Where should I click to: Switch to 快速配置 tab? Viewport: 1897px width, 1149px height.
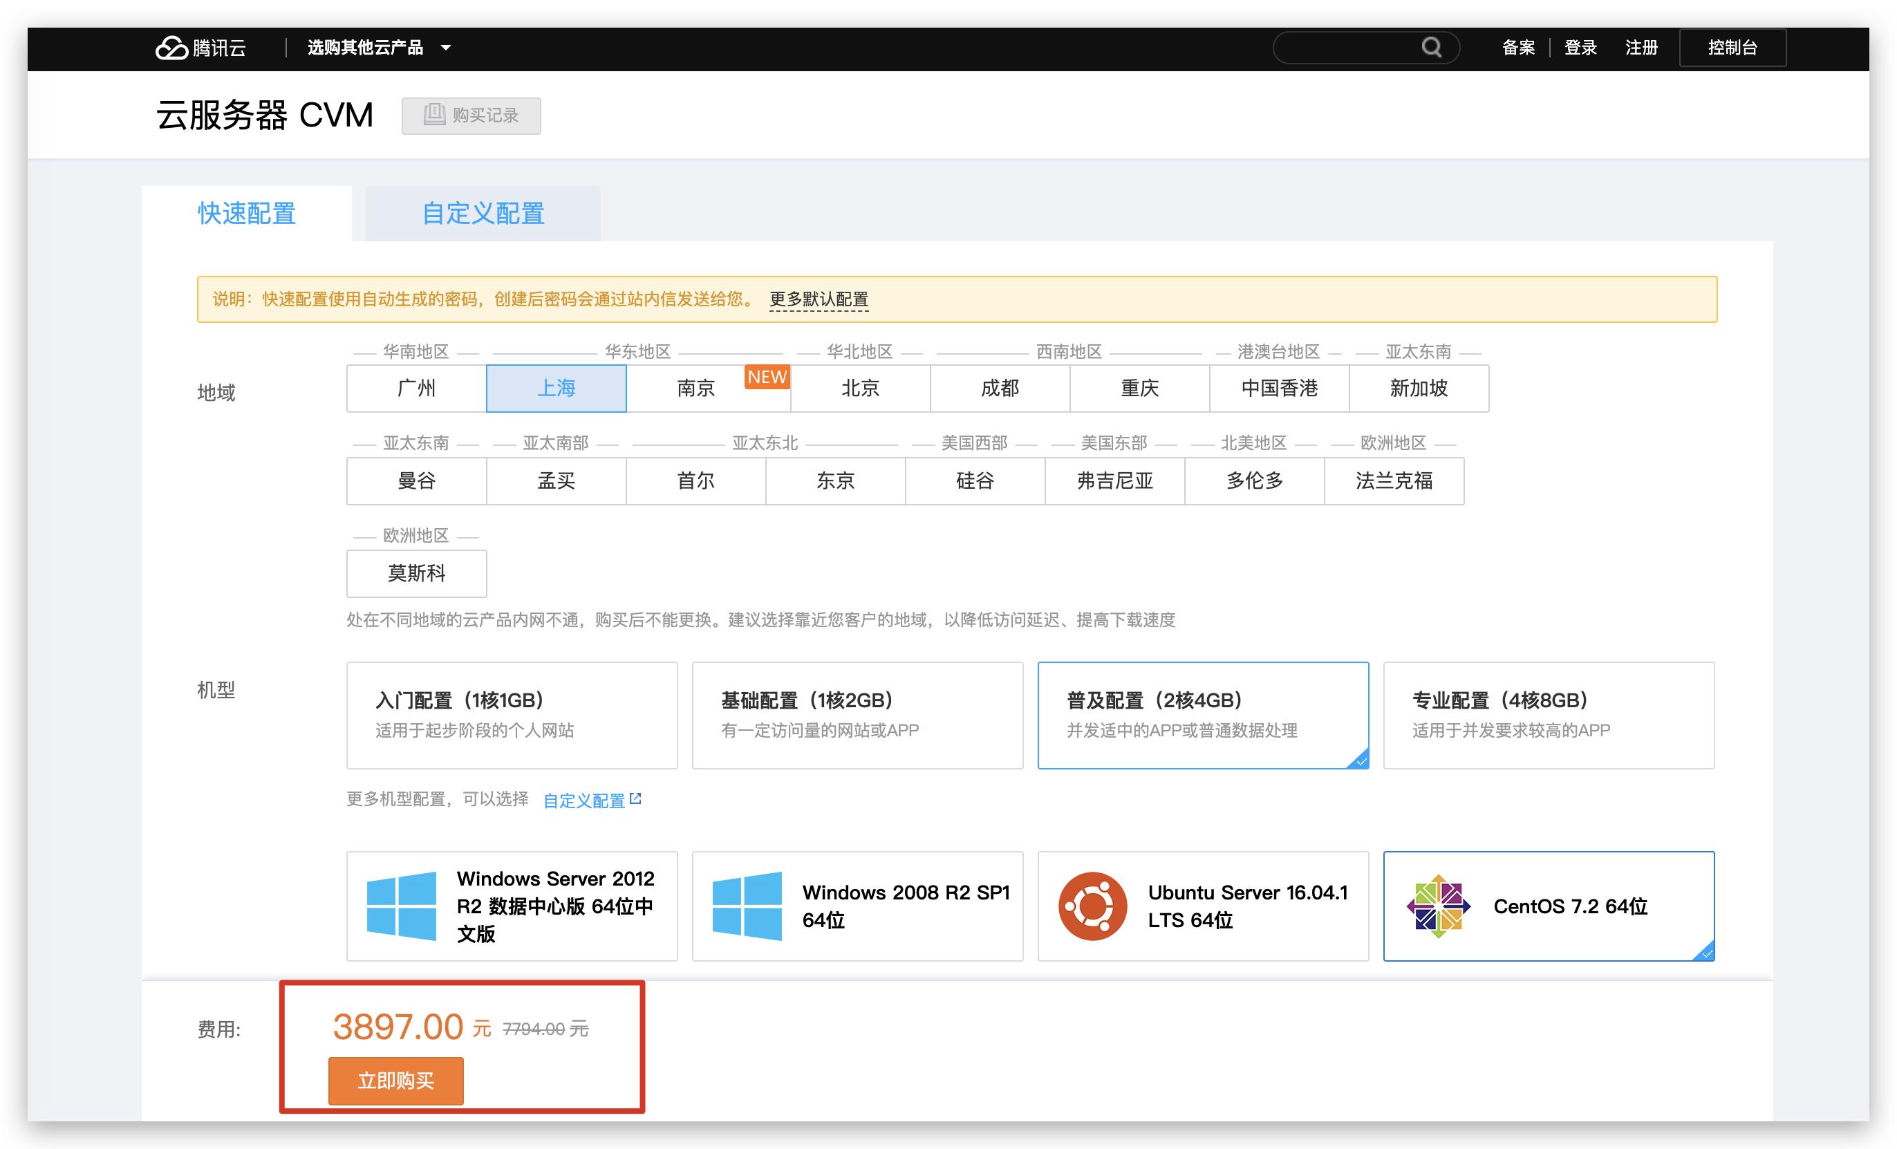pos(246,214)
